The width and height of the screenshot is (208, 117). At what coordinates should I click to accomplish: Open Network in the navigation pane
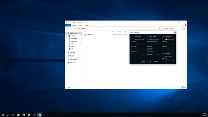click(x=72, y=63)
